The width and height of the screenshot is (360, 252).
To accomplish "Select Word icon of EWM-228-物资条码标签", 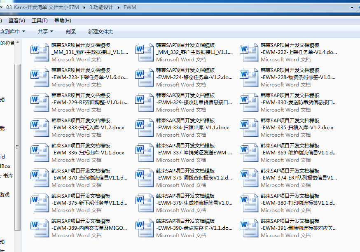I will (x=249, y=77).
